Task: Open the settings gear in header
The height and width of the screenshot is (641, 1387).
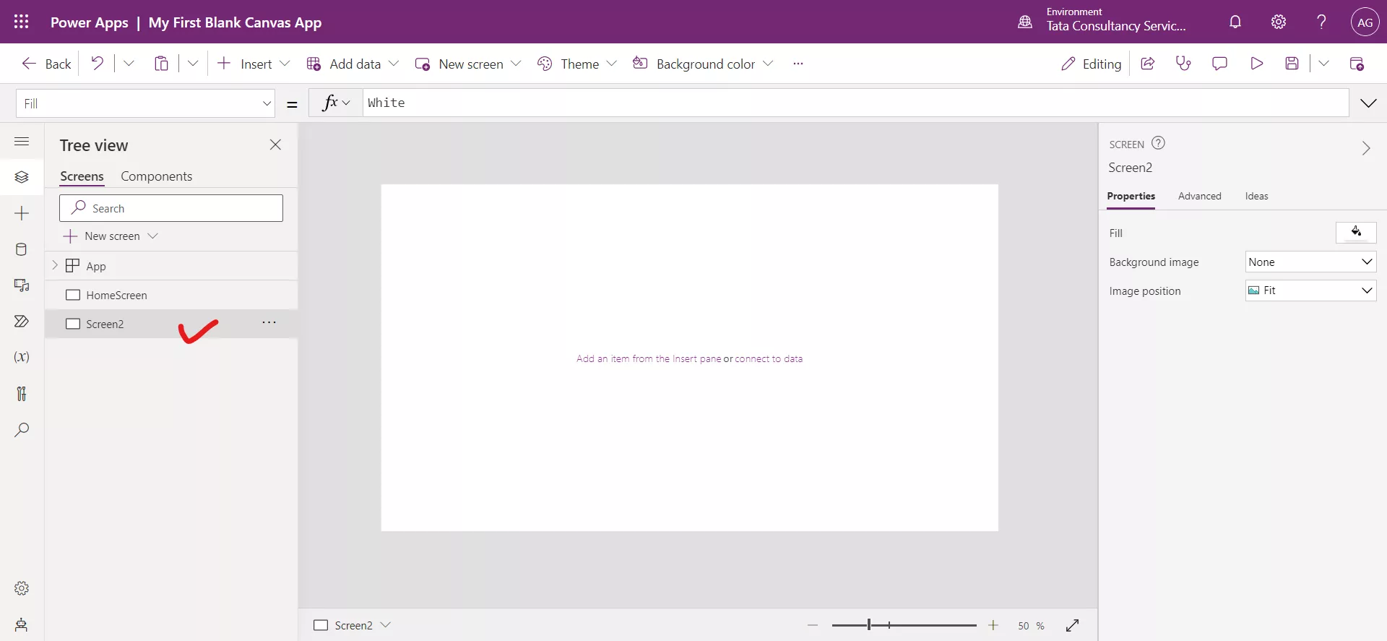Action: pyautogui.click(x=1279, y=22)
